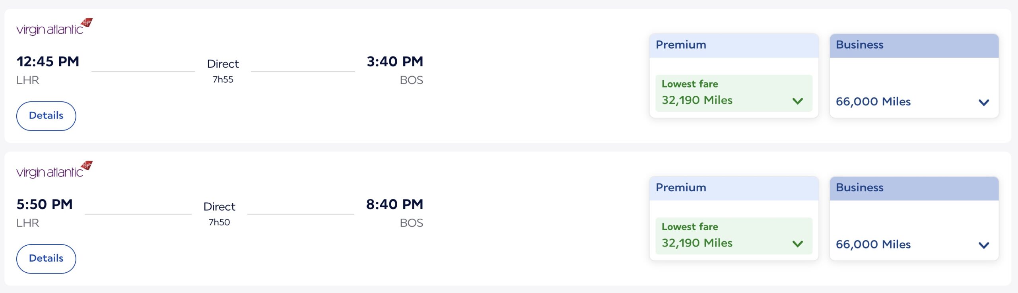Open Details for the 12:45 PM flight

46,116
